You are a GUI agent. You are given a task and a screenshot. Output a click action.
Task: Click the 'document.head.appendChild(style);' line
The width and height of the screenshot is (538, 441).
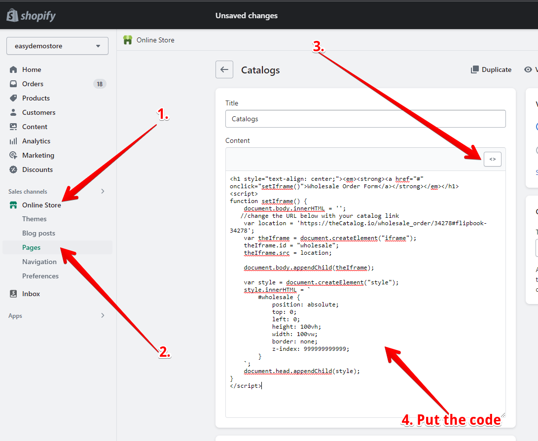(302, 371)
